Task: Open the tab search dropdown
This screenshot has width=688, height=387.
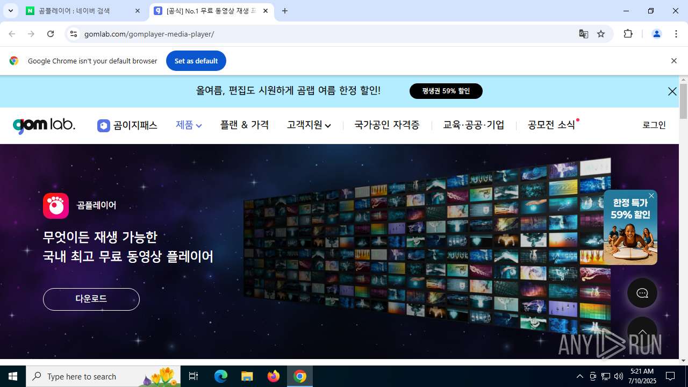Action: click(x=10, y=11)
